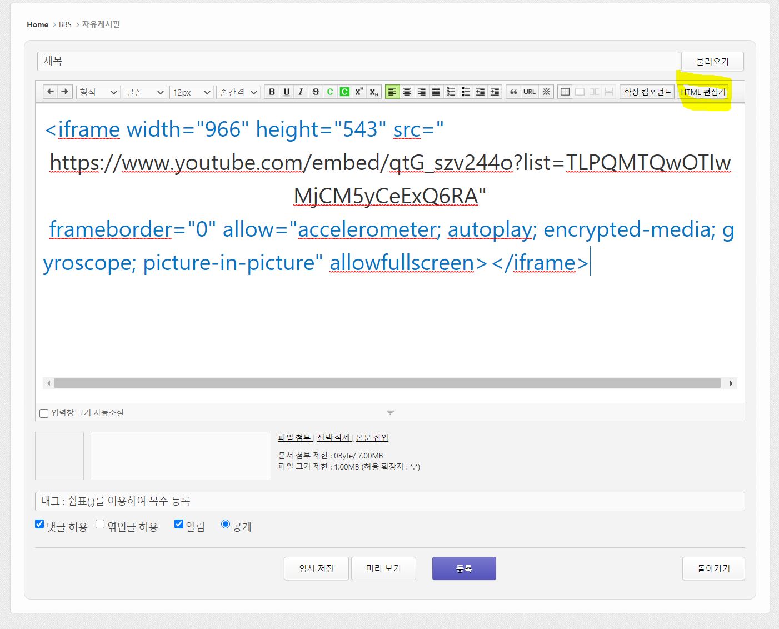This screenshot has width=779, height=629.
Task: Insert a table with the table icon
Action: (565, 92)
